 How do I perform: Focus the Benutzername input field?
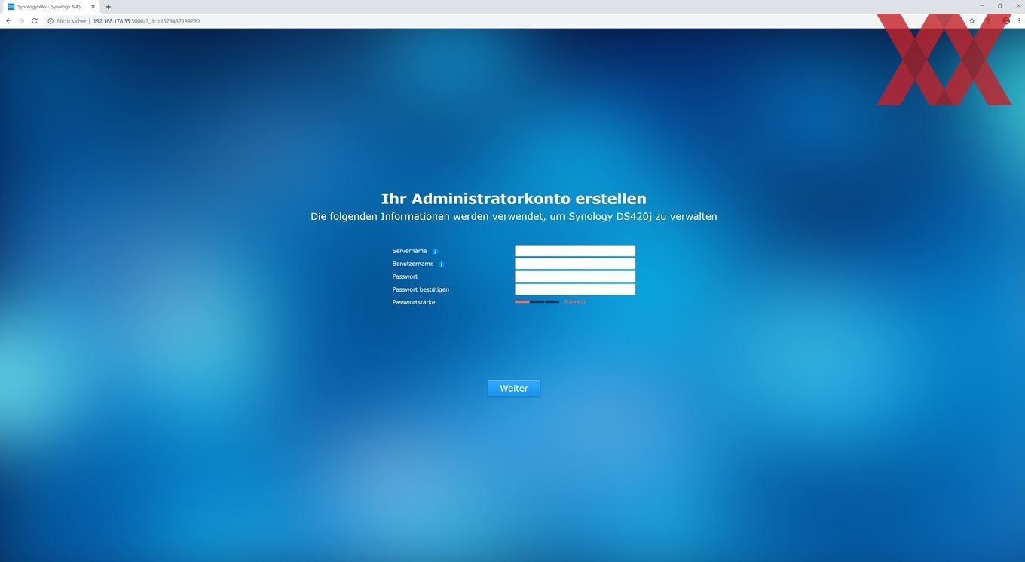[x=575, y=264]
